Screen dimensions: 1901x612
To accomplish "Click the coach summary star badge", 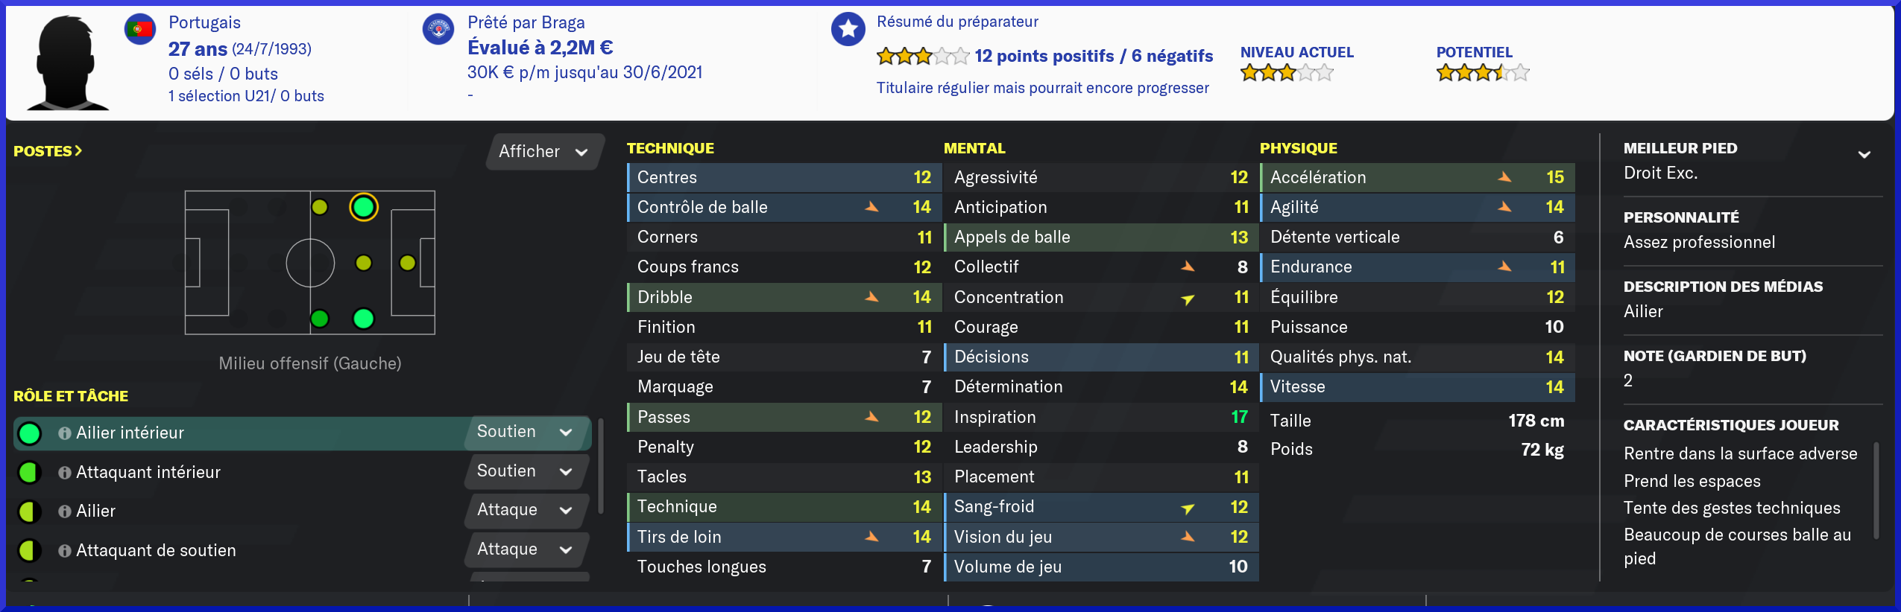I will 848,30.
